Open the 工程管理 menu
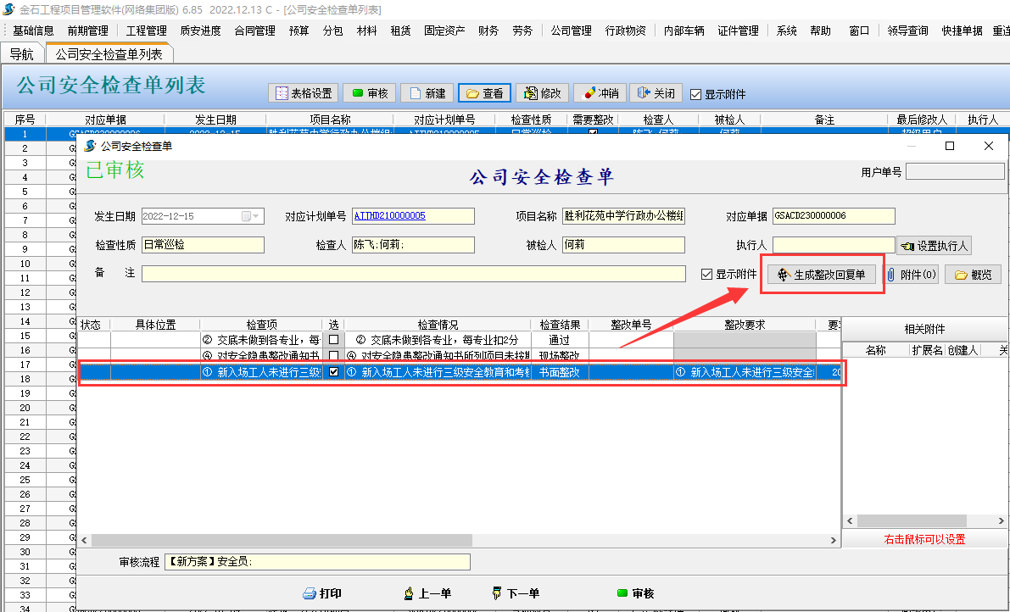This screenshot has width=1010, height=612. (x=146, y=31)
